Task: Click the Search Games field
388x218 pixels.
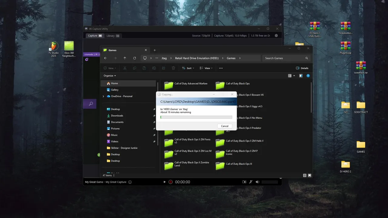Action: click(286, 58)
